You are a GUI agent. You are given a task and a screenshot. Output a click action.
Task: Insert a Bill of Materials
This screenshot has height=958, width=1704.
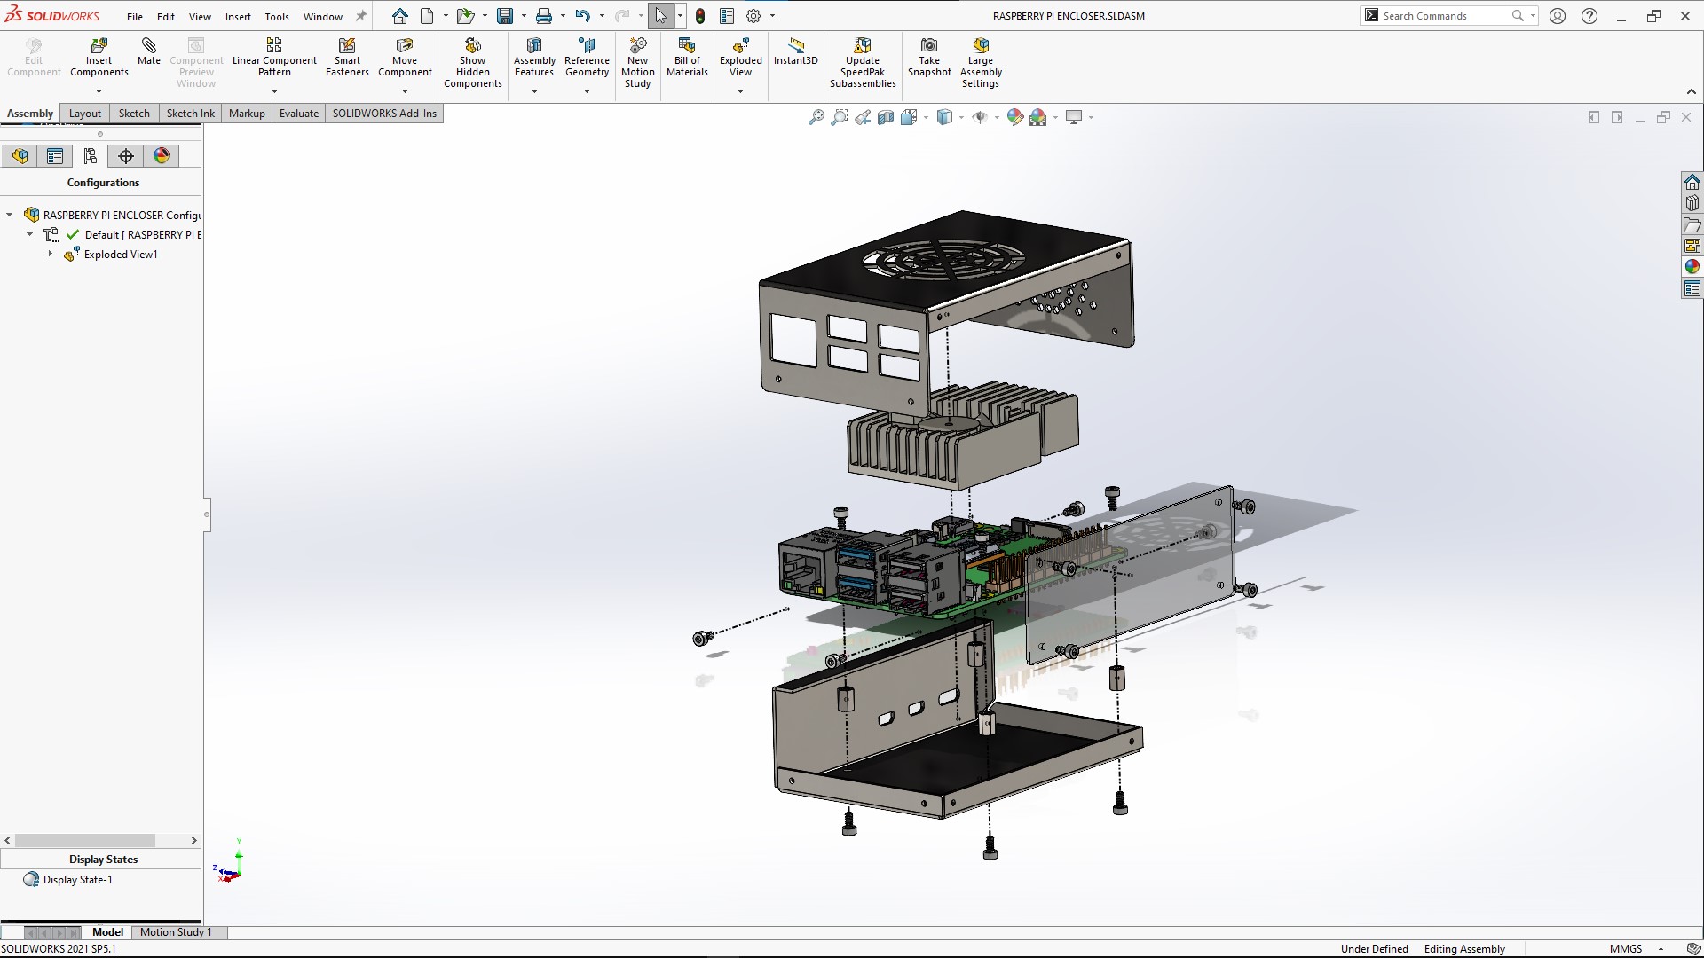(687, 59)
